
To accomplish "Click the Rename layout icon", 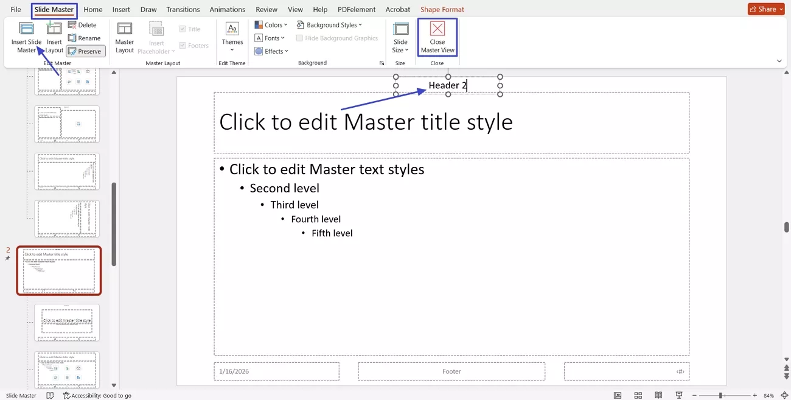I will click(x=85, y=38).
